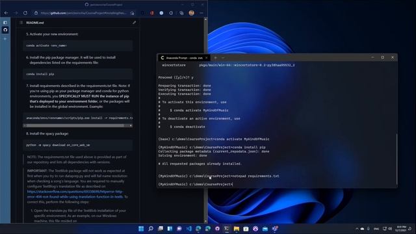Image resolution: width=416 pixels, height=234 pixels.
Task: Open the ENG language switcher
Action: click(376, 229)
